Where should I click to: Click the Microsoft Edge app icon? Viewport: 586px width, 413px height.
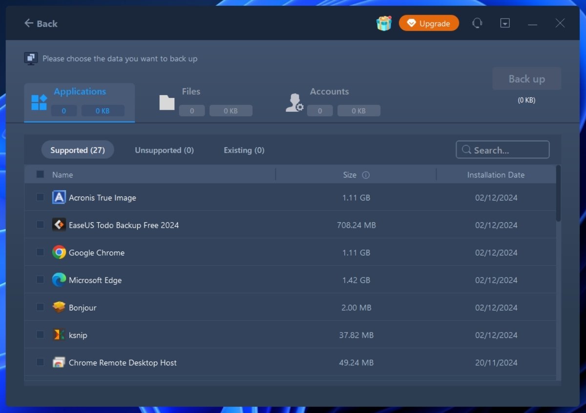(x=59, y=280)
